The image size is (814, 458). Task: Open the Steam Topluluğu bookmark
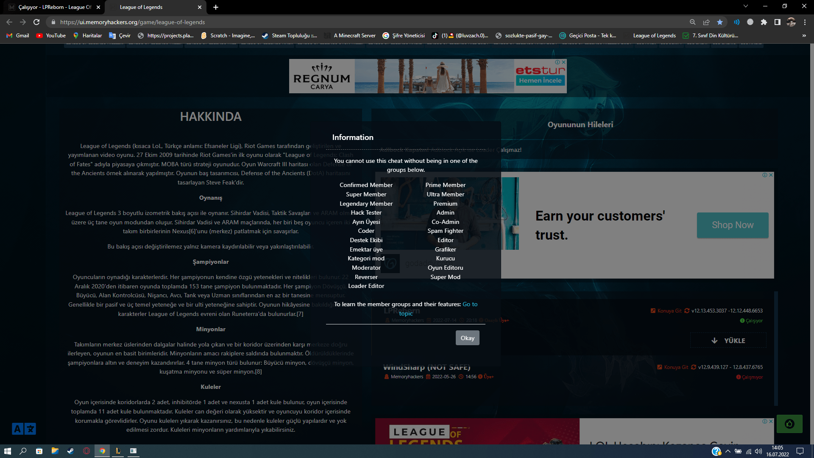click(290, 36)
